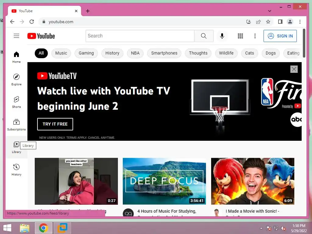Select the Cats filter chip
Image resolution: width=312 pixels, height=234 pixels.
pyautogui.click(x=250, y=53)
